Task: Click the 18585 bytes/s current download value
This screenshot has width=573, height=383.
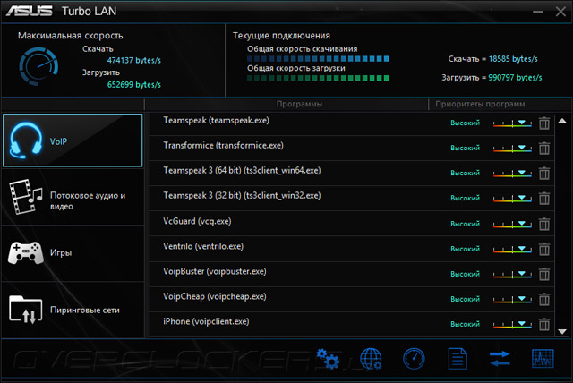Action: (x=513, y=59)
